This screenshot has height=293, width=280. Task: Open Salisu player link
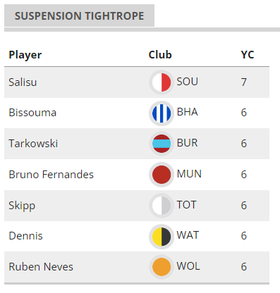pyautogui.click(x=23, y=82)
